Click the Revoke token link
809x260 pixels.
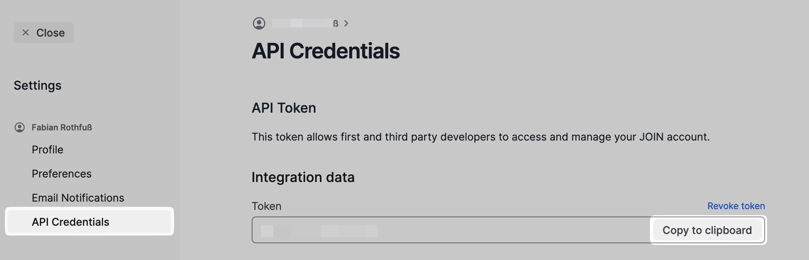pyautogui.click(x=736, y=206)
